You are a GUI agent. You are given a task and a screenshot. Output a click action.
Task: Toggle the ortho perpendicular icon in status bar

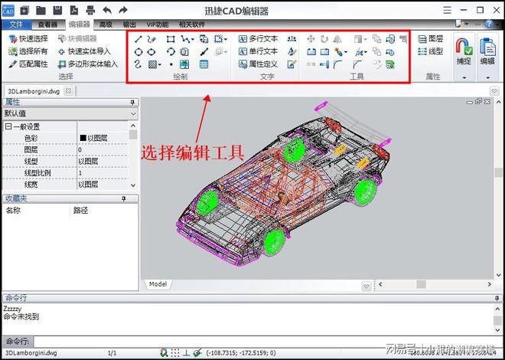click(x=187, y=352)
